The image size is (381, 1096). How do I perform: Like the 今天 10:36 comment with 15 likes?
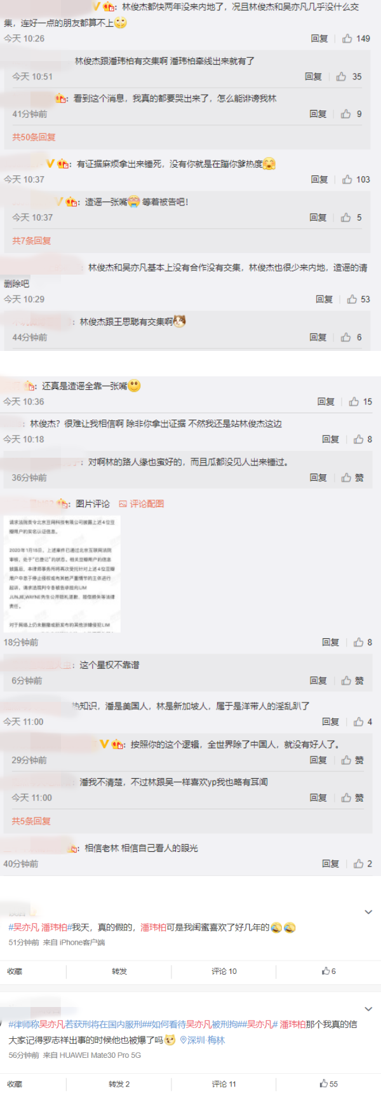(360, 402)
